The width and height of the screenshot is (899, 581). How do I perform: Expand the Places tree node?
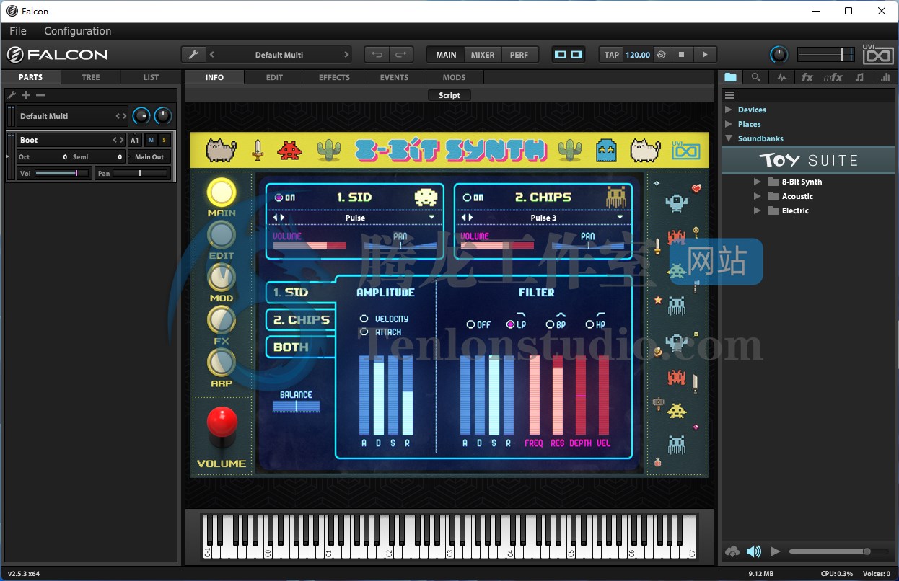(x=728, y=124)
